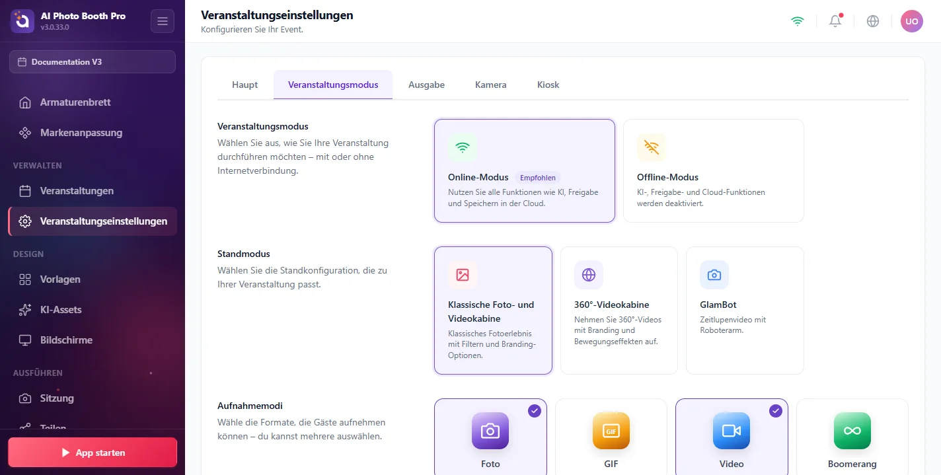The image size is (941, 475).
Task: Click the Aufnahmemodi section label
Action: (250, 406)
